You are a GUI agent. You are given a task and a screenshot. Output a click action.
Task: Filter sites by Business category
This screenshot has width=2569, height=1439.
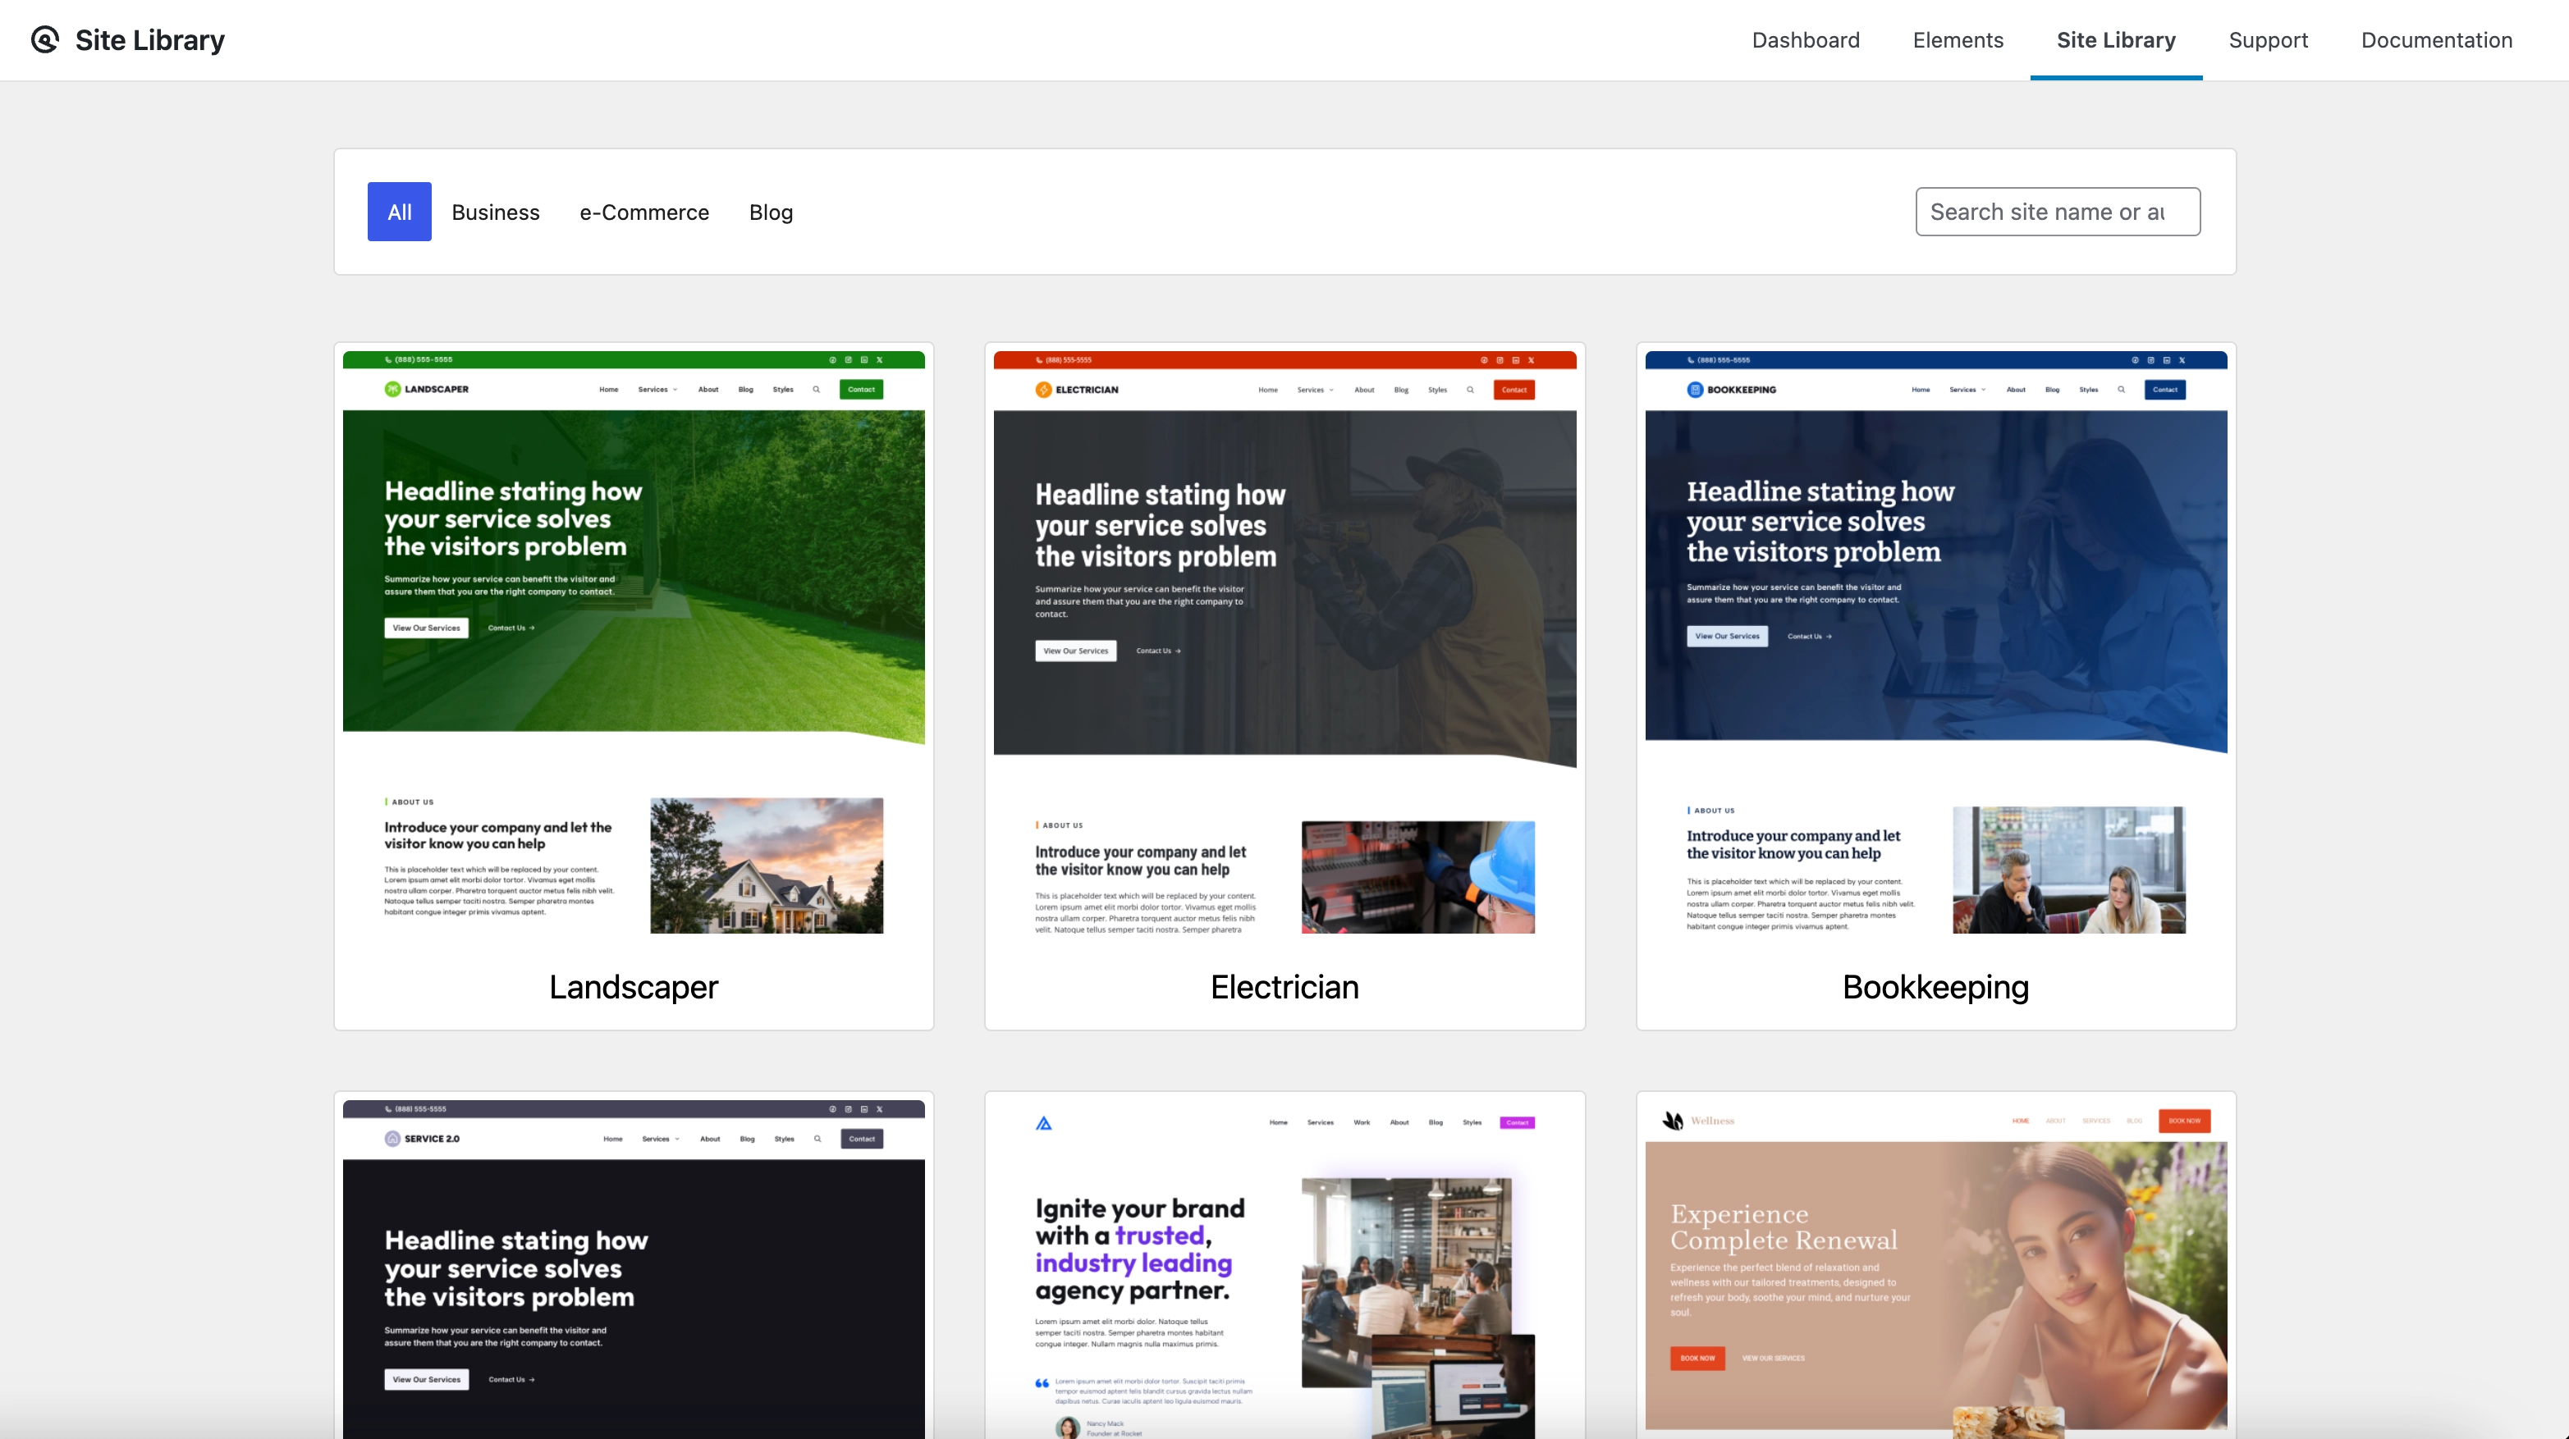point(495,212)
